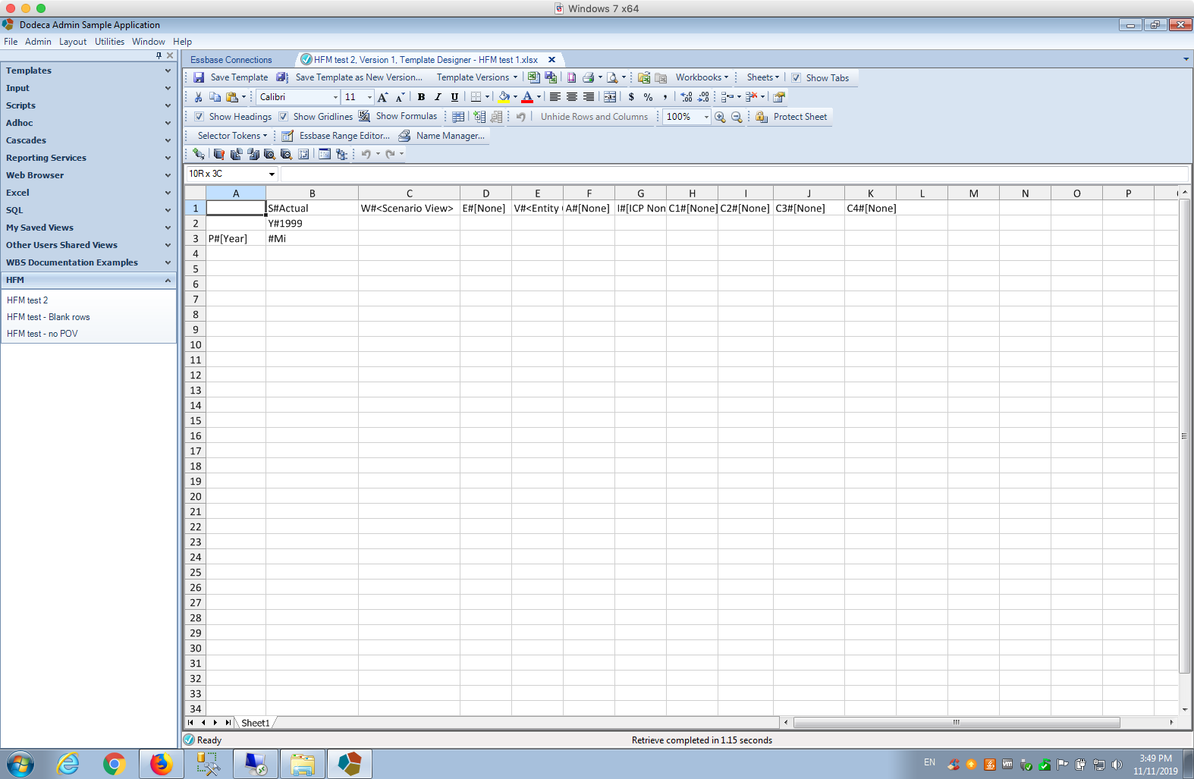This screenshot has height=779, width=1194.
Task: Toggle the Show Tabs checkbox
Action: pos(796,77)
